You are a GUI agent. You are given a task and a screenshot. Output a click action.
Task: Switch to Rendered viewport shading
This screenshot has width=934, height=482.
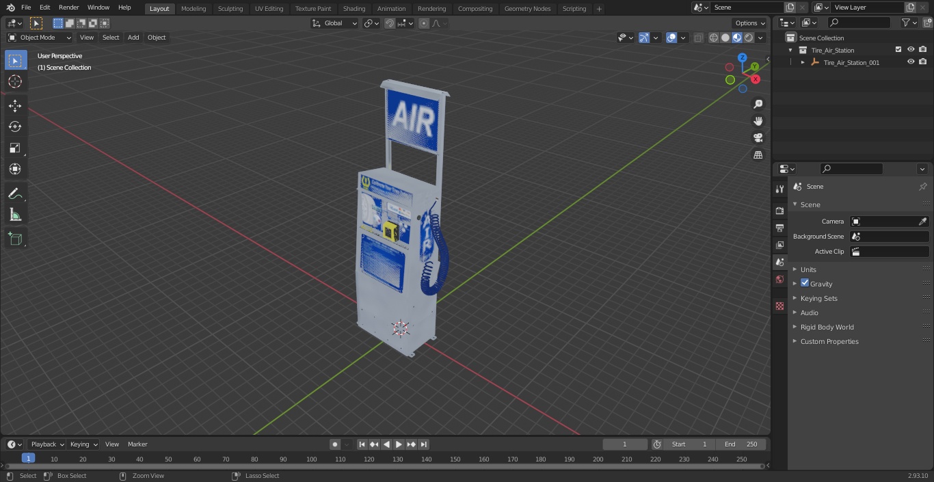749,38
